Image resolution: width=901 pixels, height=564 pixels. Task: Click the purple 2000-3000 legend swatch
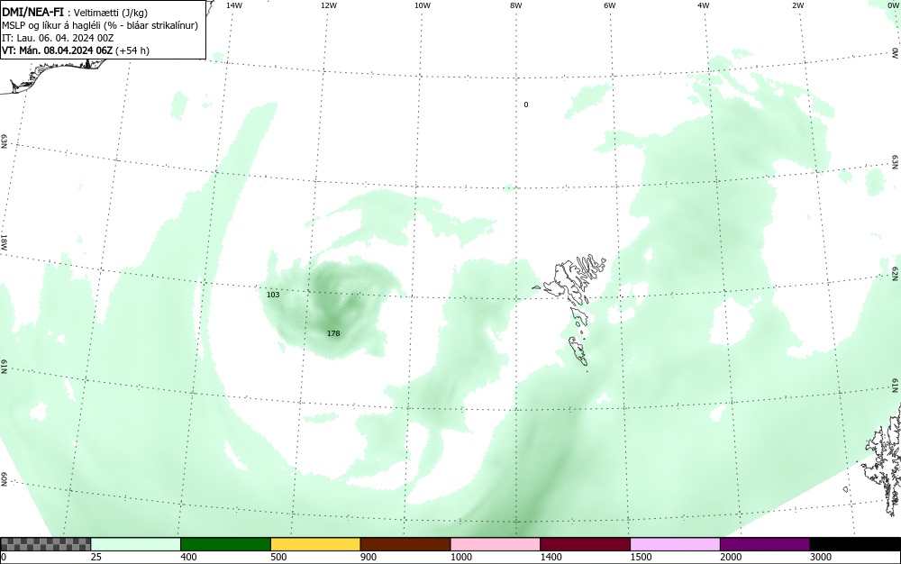click(765, 544)
